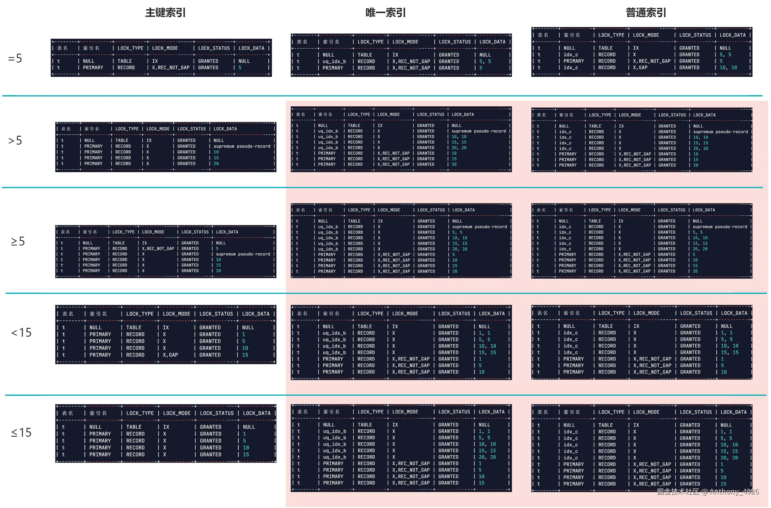Open the 掘金技术社区 @Anthony_4926 watermark link
The height and width of the screenshot is (508, 771).
708,492
